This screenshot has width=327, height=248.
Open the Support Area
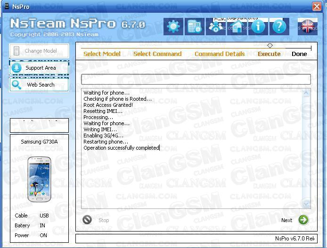tap(39, 68)
